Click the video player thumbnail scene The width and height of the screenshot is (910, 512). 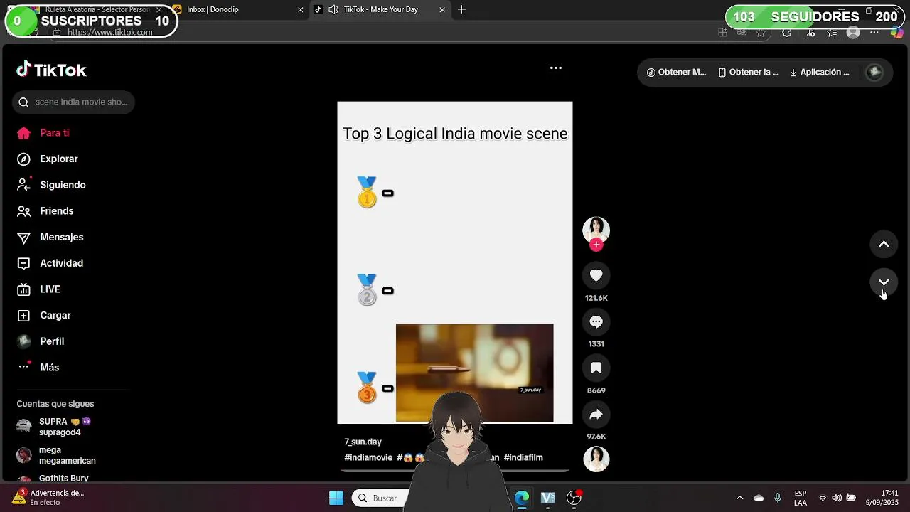pos(474,373)
